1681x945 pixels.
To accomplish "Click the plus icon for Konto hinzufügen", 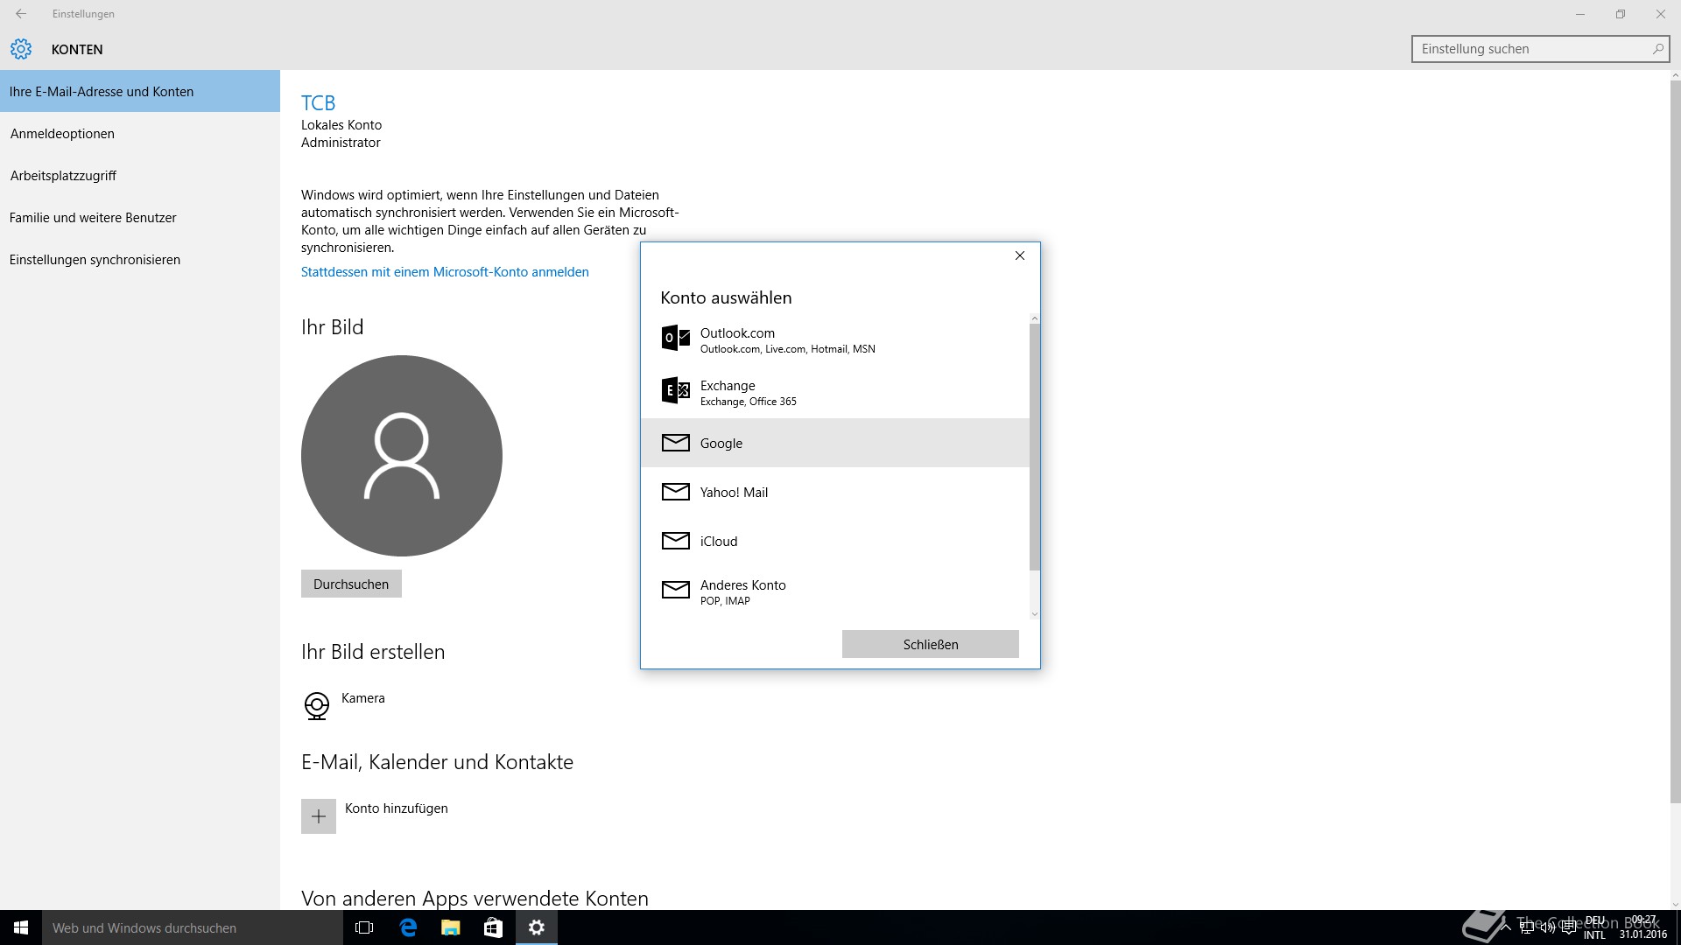I will coord(319,816).
